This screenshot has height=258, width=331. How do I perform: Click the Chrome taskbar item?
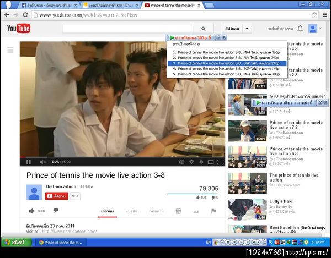tap(60, 243)
